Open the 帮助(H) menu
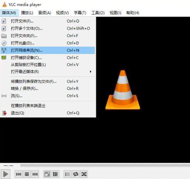 133,13
